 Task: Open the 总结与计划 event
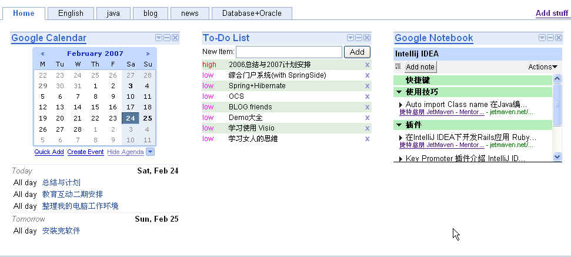coord(61,183)
